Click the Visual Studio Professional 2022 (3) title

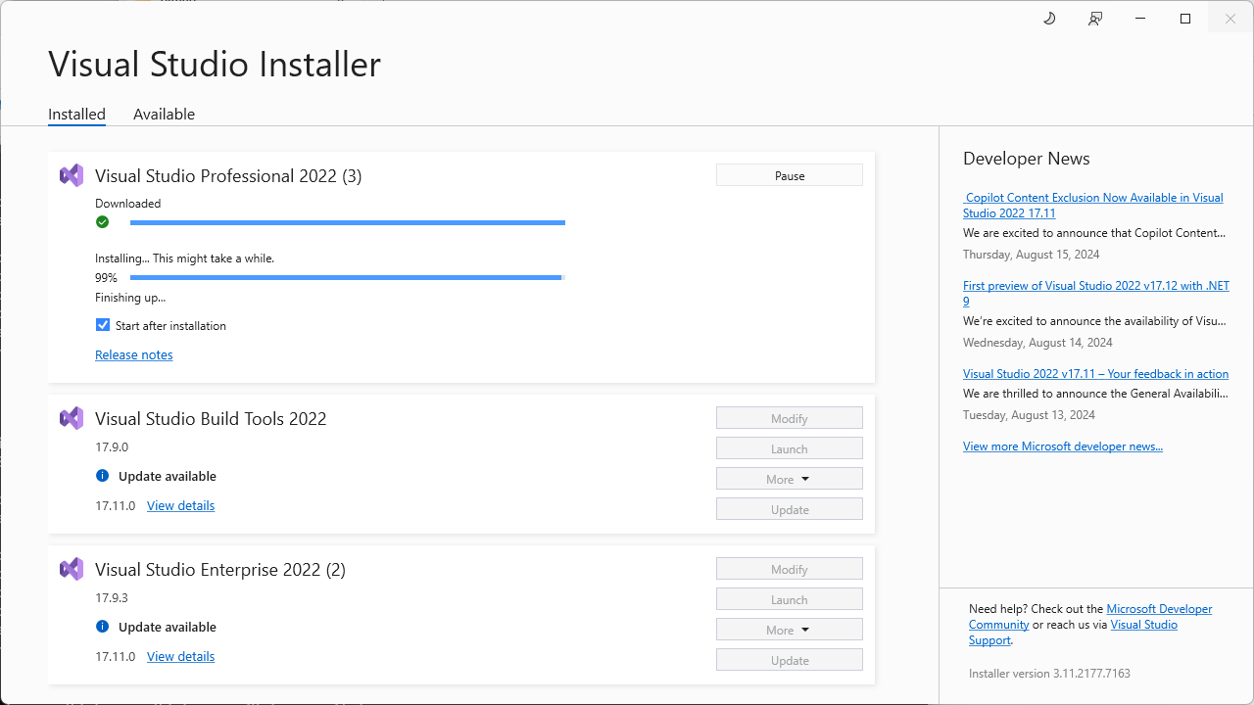coord(228,176)
